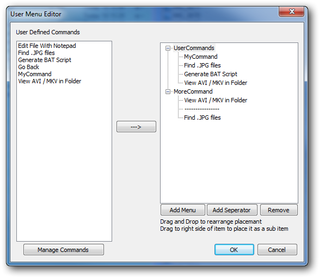Confirm changes with OK
This screenshot has height=277, width=319.
234,250
